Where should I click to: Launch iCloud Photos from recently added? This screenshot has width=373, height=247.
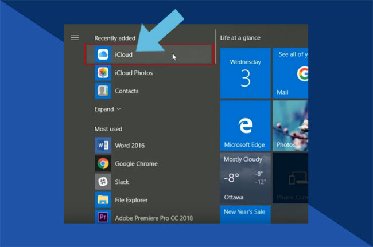(103, 73)
